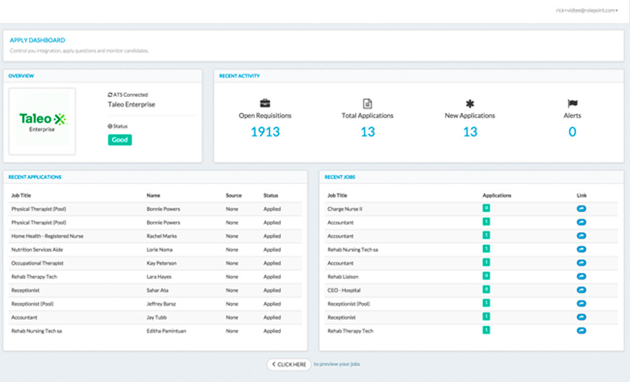Click the Alerts flag icon
The width and height of the screenshot is (630, 382).
click(x=572, y=104)
